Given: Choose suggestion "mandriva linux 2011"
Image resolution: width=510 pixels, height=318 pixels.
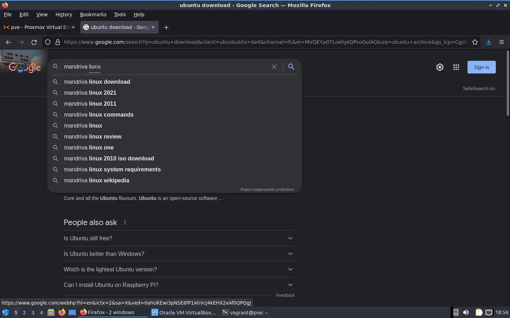Looking at the screenshot, I should click(x=174, y=104).
